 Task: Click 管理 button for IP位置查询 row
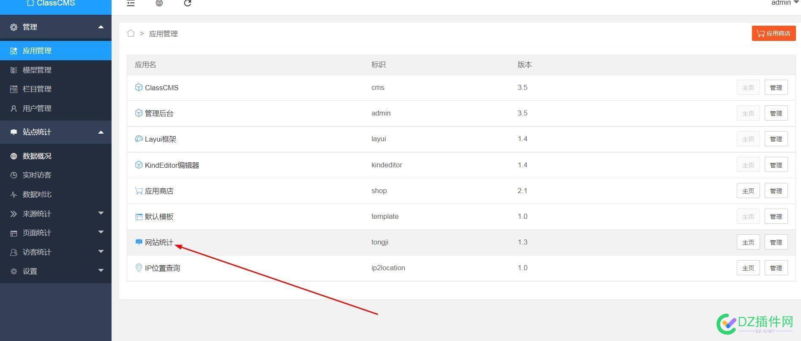click(x=776, y=268)
